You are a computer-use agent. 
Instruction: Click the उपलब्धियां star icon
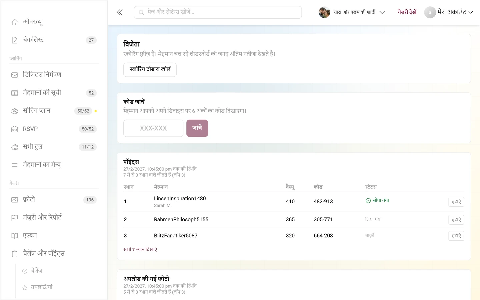click(x=25, y=288)
